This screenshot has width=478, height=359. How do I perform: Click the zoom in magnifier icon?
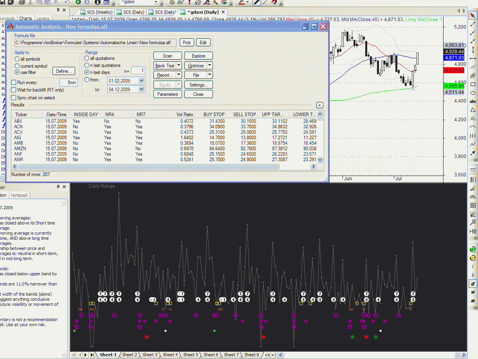(473, 249)
